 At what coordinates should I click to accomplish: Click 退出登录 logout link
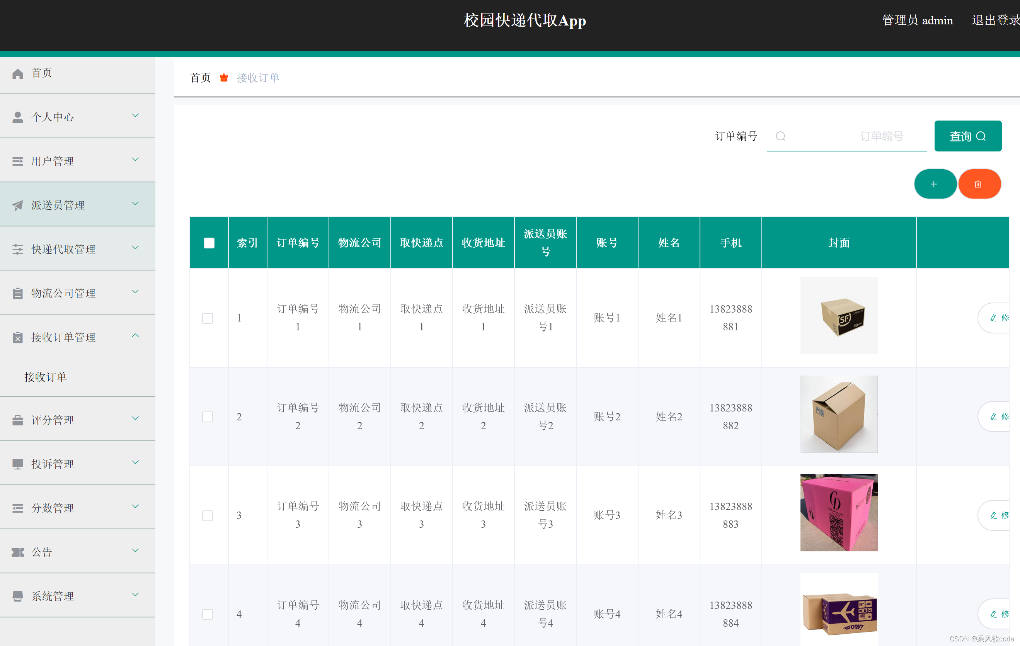pyautogui.click(x=994, y=20)
